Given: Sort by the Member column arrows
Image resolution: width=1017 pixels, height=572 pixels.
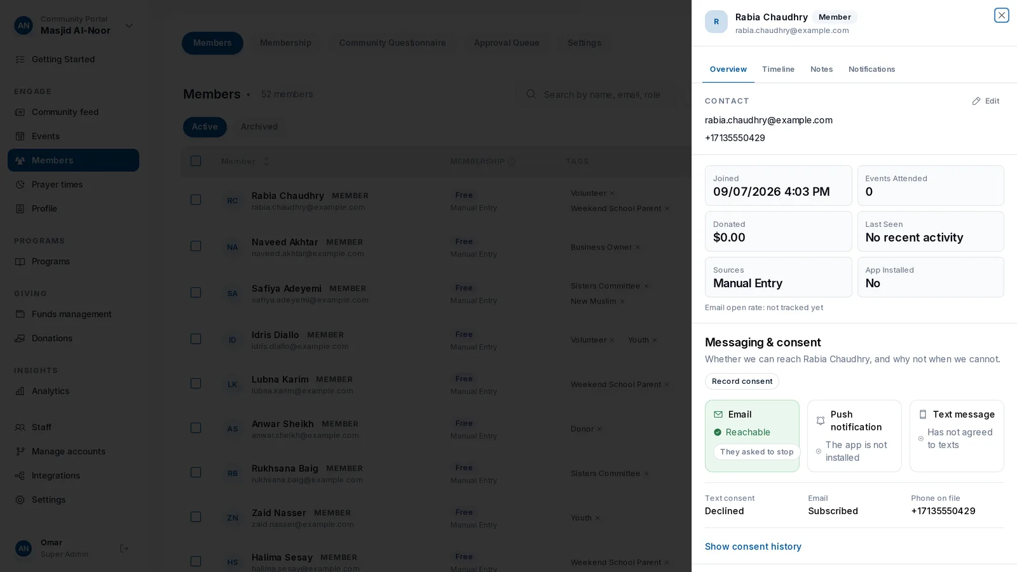Looking at the screenshot, I should (x=266, y=161).
